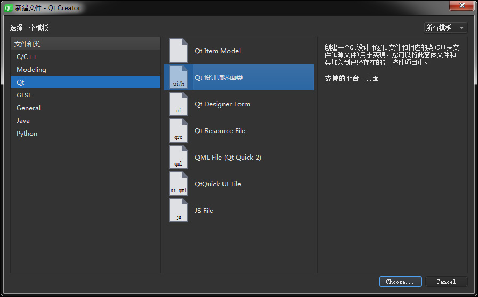
Task: Click the ui Designer Form file icon
Action: [x=179, y=104]
